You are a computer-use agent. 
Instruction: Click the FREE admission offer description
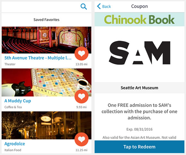pyautogui.click(x=139, y=111)
